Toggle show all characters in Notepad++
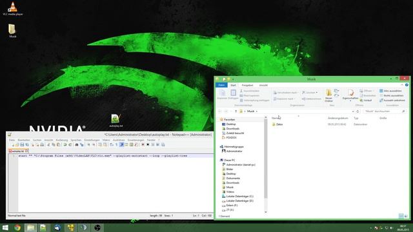Image resolution: width=413 pixels, height=232 pixels. coord(116,144)
